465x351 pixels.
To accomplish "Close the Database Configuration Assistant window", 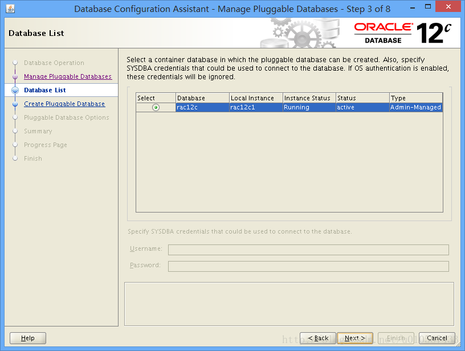I will click(x=448, y=7).
